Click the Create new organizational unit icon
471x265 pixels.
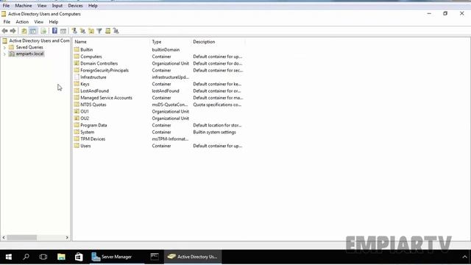click(x=91, y=31)
